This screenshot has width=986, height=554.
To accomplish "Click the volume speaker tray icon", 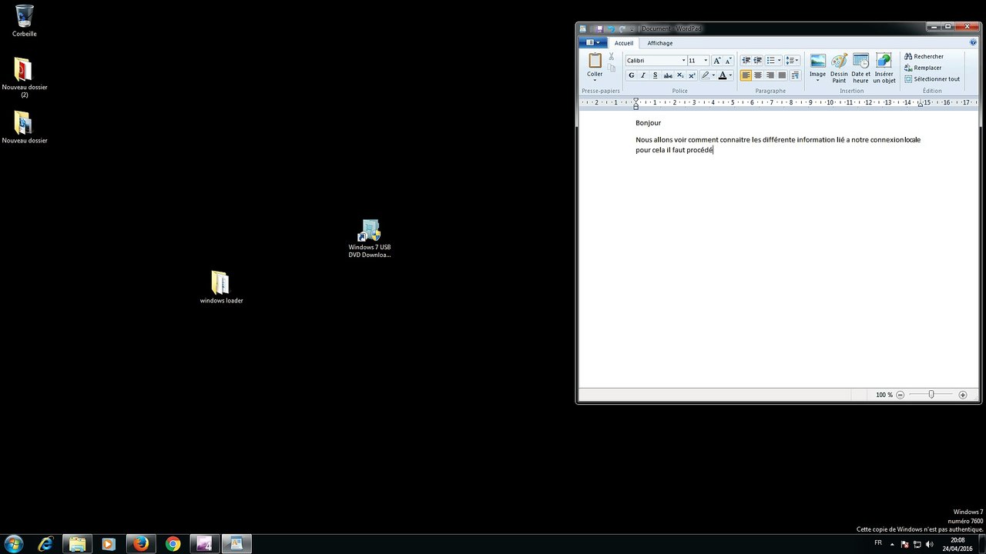I will pos(929,544).
